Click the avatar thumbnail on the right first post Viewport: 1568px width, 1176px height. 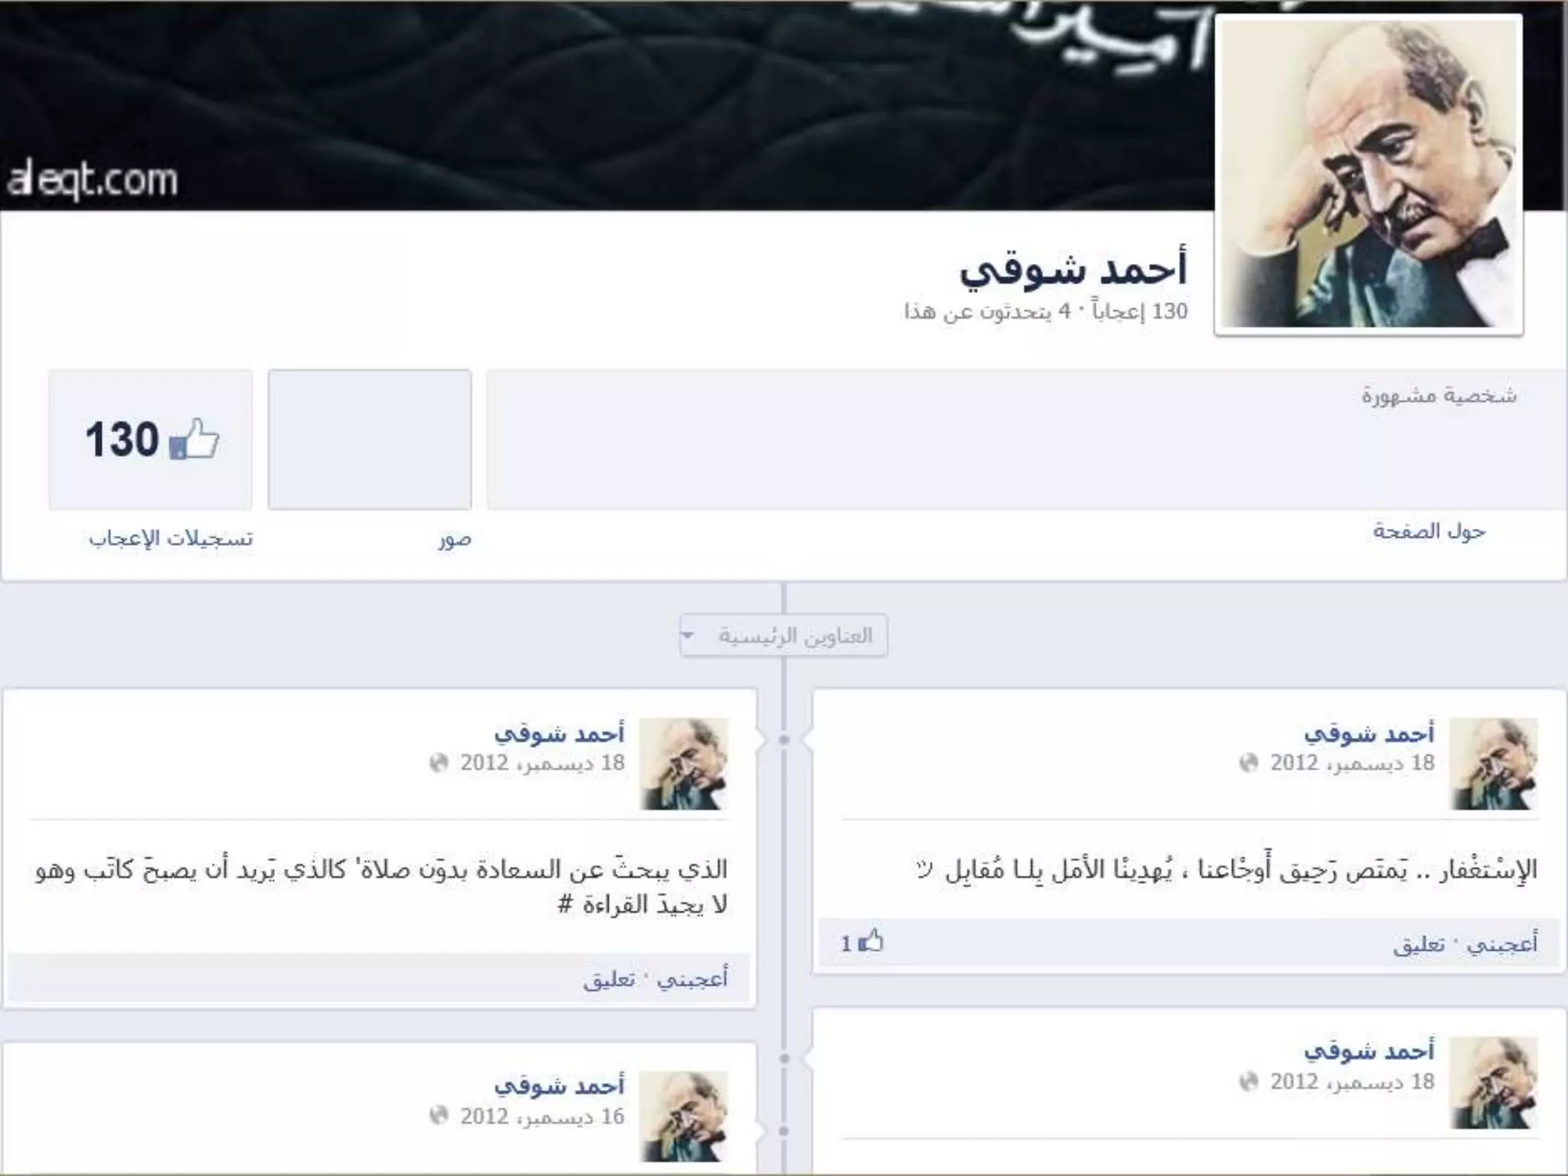(1494, 763)
